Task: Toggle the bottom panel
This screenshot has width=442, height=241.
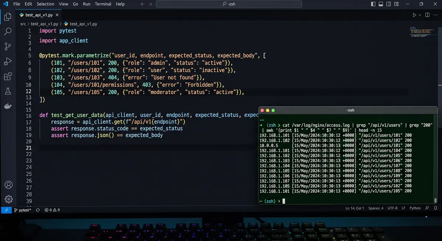Action: click(381, 4)
